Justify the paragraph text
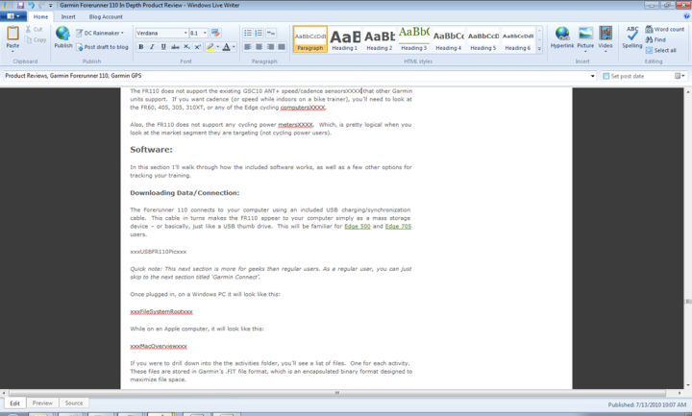Image resolution: width=692 pixels, height=416 pixels. pos(282,47)
